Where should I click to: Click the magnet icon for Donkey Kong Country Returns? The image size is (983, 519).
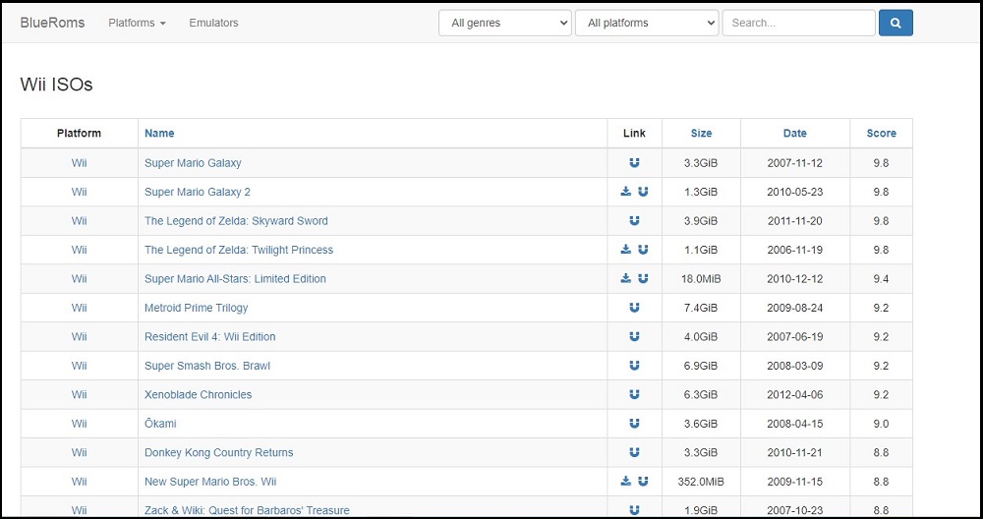coord(634,452)
